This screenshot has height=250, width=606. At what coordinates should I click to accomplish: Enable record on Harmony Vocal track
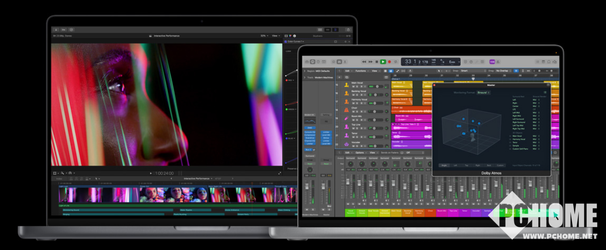[362, 103]
